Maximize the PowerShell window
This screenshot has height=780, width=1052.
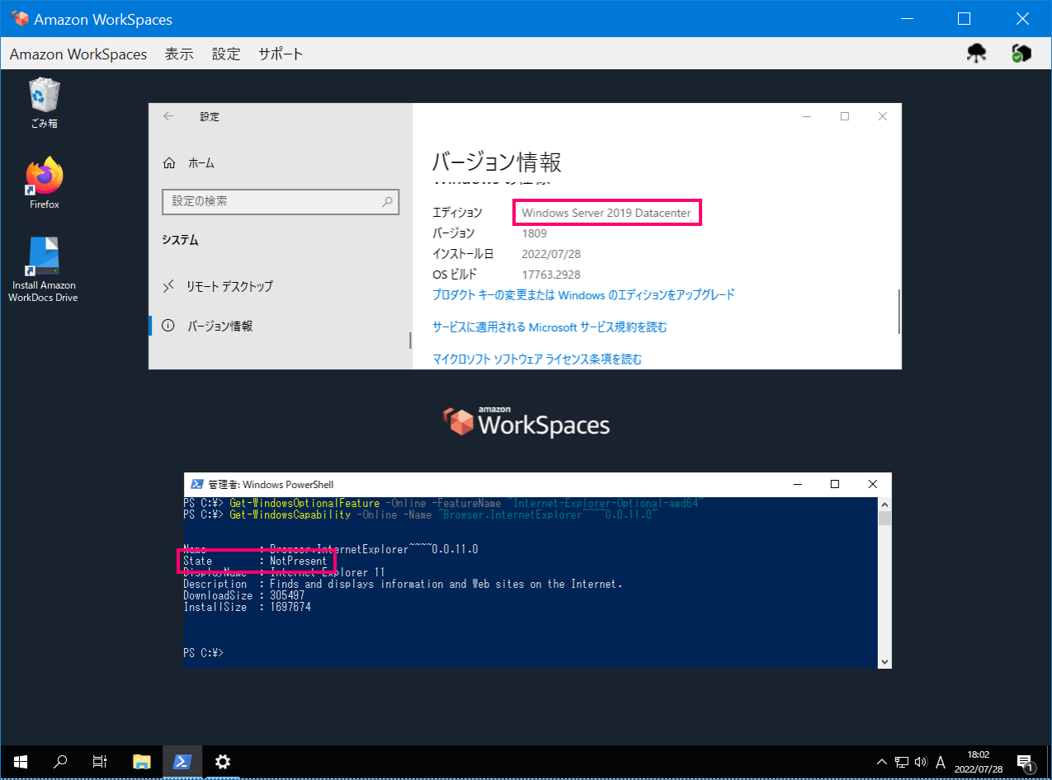point(835,484)
